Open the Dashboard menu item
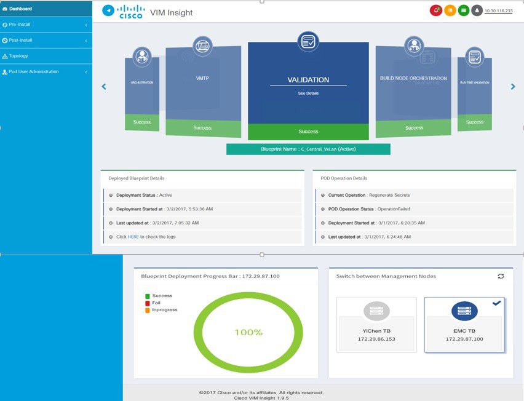Screen dimensions: 524x401 tap(46, 9)
